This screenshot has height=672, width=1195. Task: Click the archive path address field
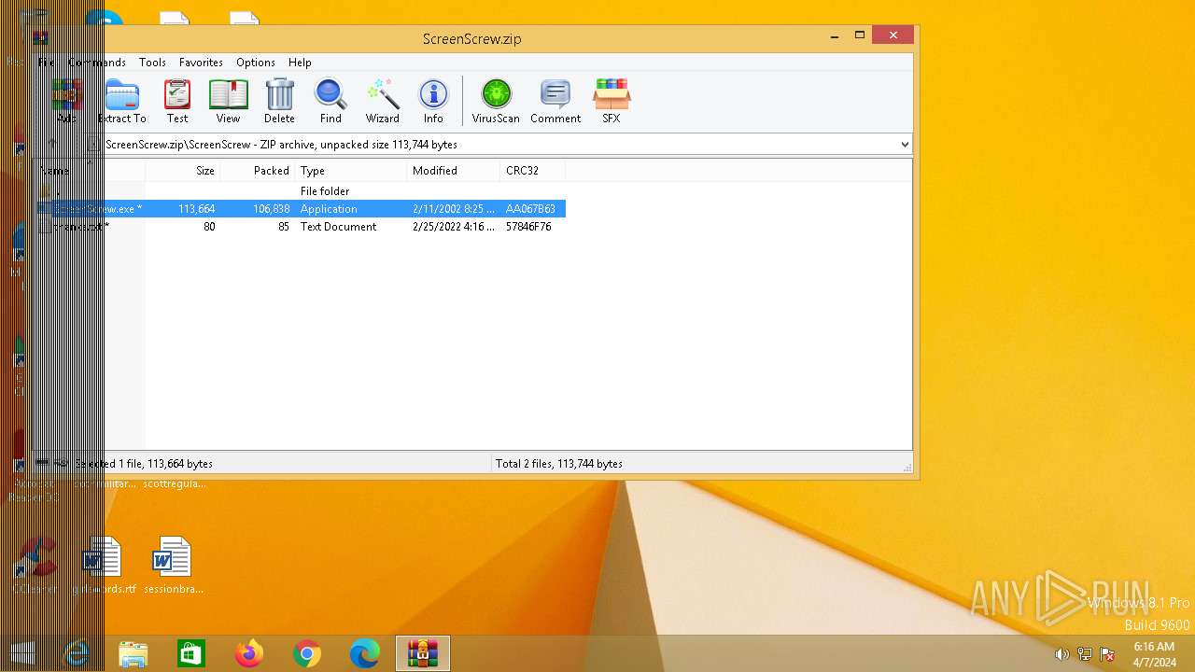[x=499, y=145]
